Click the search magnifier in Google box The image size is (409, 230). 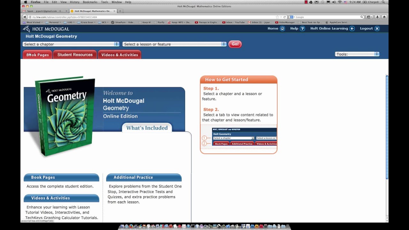click(x=362, y=17)
